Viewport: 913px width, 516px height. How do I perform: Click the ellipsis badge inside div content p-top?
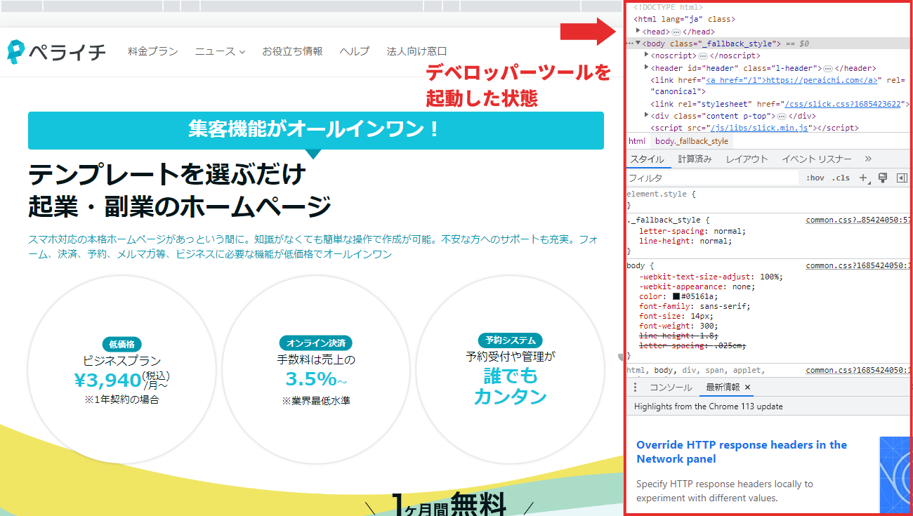click(x=781, y=117)
